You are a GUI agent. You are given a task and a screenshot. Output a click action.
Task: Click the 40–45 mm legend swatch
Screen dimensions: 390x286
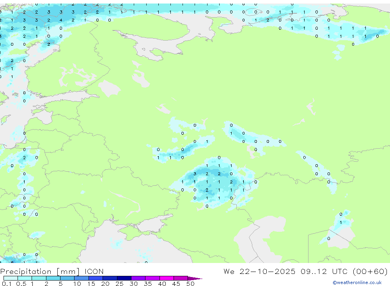[167, 278]
